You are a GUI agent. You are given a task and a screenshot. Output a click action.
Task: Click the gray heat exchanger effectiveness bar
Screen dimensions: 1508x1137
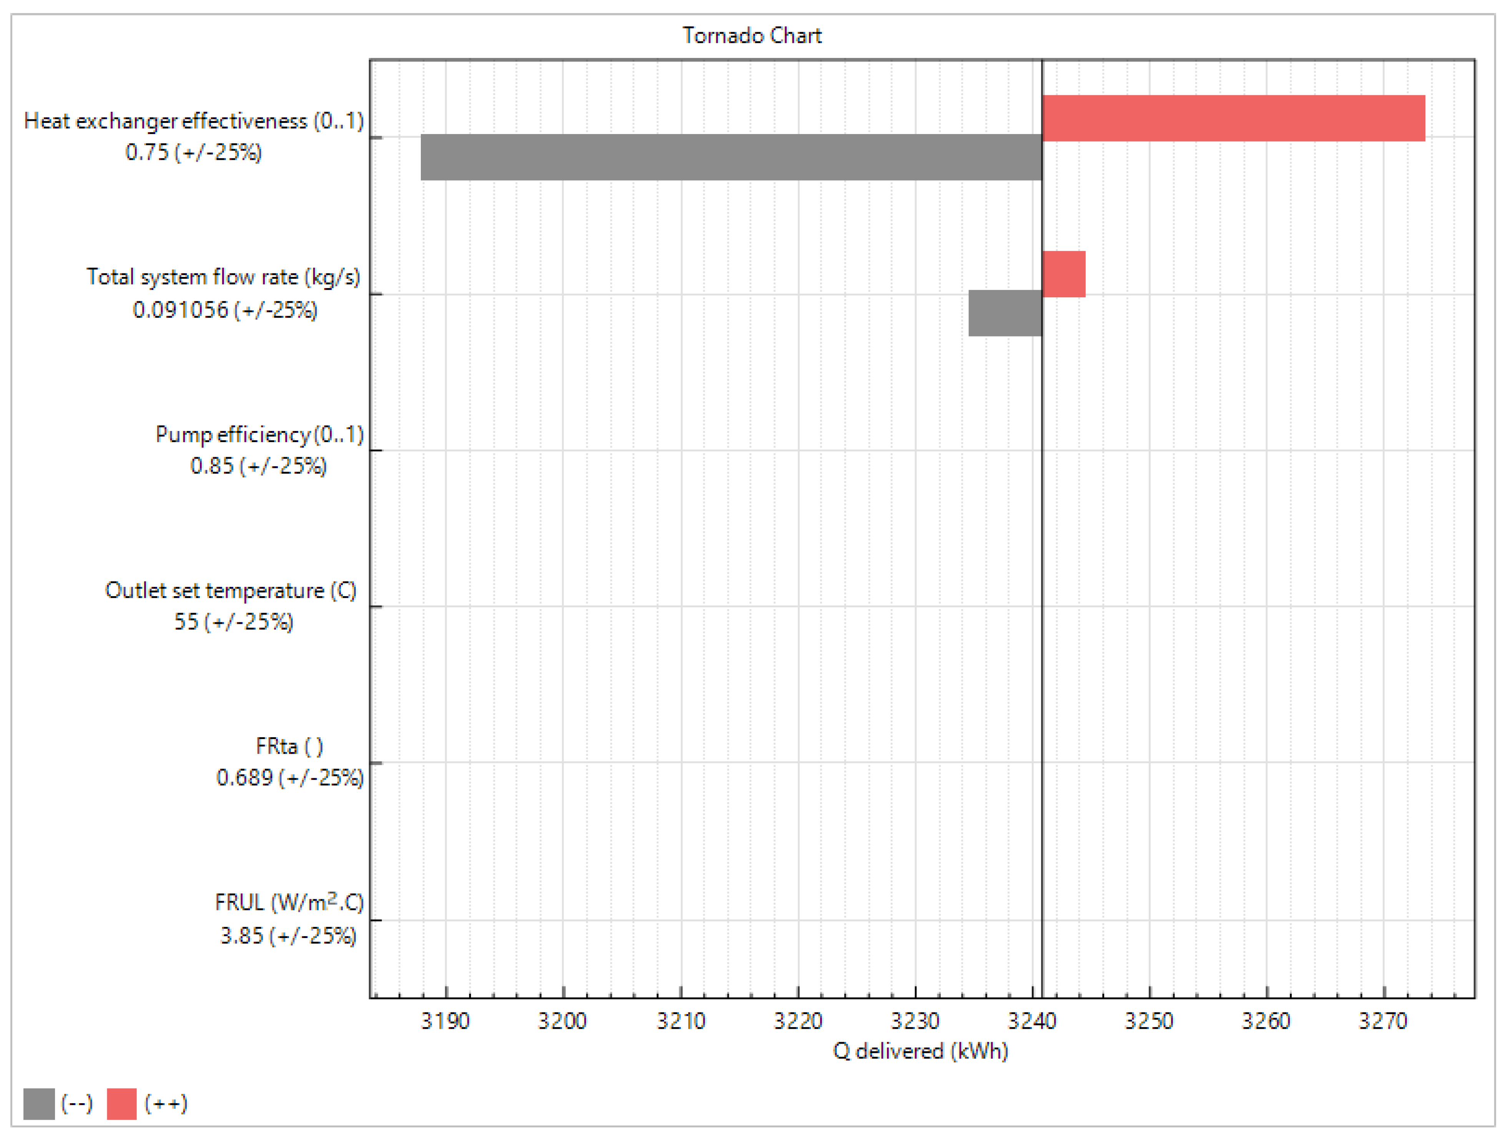[731, 157]
